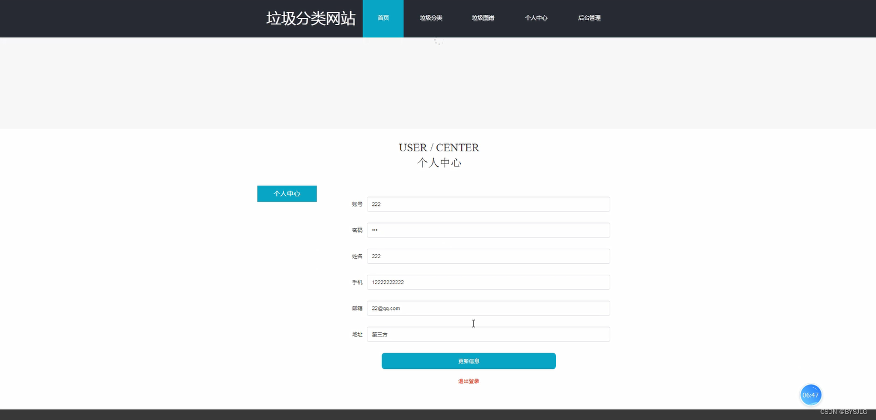
Task: Click the 垃圾分类网站 site title
Action: coord(311,18)
